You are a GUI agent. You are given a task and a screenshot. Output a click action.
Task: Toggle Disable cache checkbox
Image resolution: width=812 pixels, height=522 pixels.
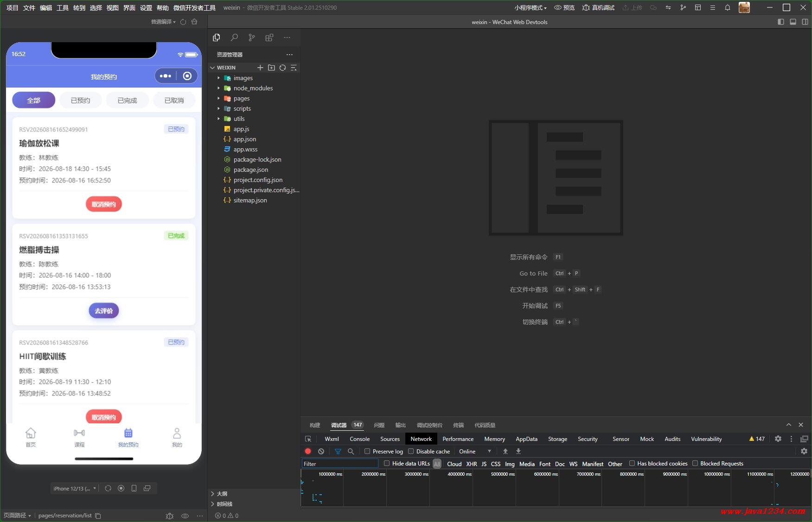click(x=411, y=451)
